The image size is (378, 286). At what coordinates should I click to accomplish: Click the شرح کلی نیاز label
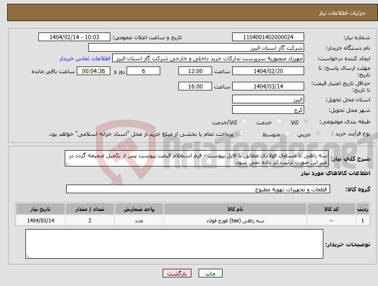click(350, 159)
